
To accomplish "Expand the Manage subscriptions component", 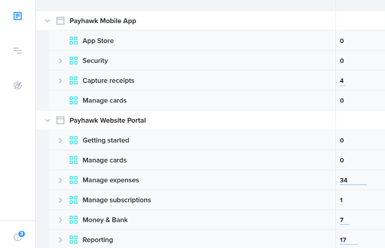I will (61, 200).
